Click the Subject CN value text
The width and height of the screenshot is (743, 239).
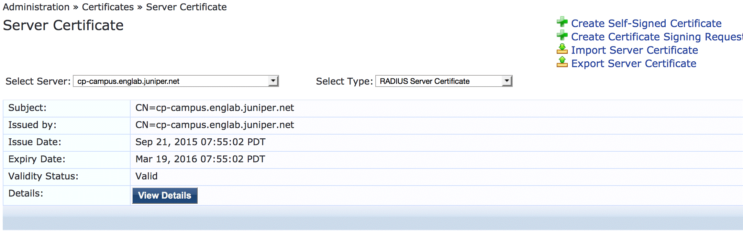coord(214,108)
